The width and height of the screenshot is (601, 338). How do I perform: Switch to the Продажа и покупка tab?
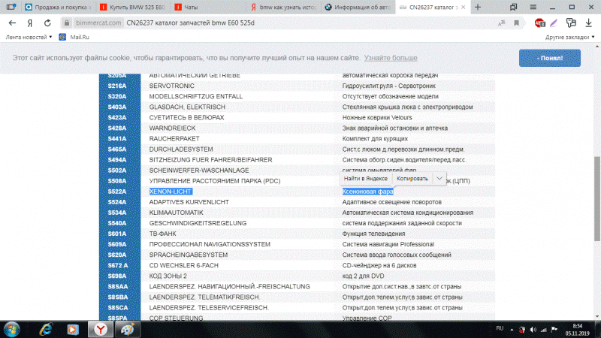pyautogui.click(x=58, y=7)
